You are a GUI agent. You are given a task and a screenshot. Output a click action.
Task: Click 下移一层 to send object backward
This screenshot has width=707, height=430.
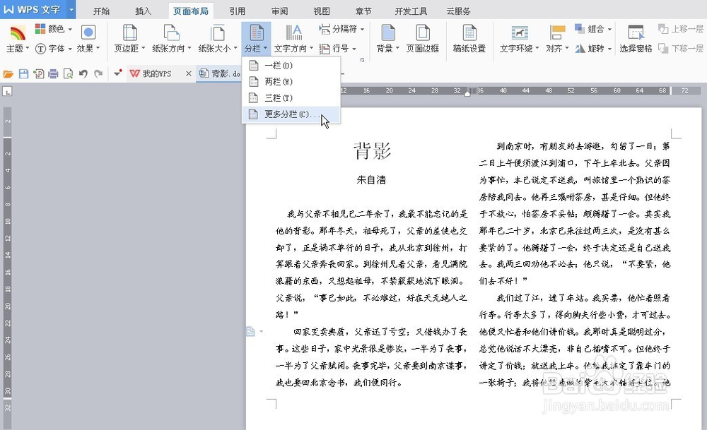(x=682, y=49)
